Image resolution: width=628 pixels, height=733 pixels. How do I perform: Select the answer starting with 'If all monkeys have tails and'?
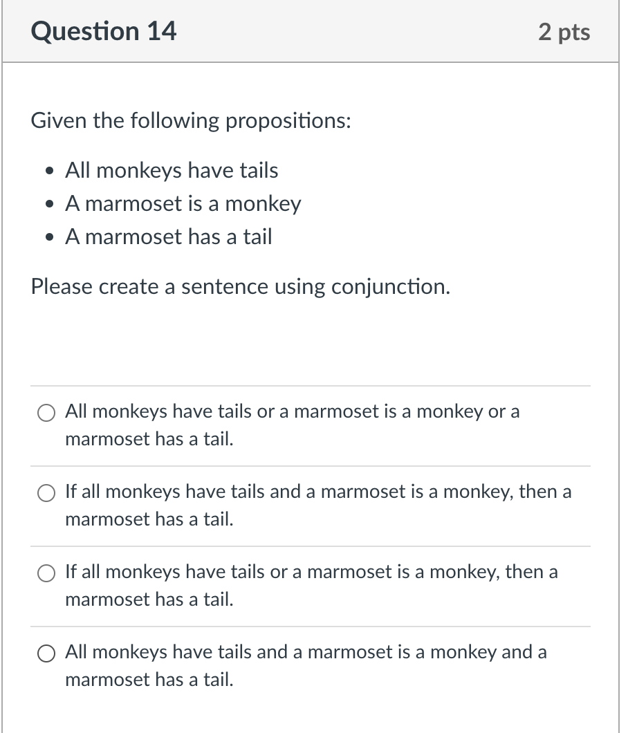46,492
